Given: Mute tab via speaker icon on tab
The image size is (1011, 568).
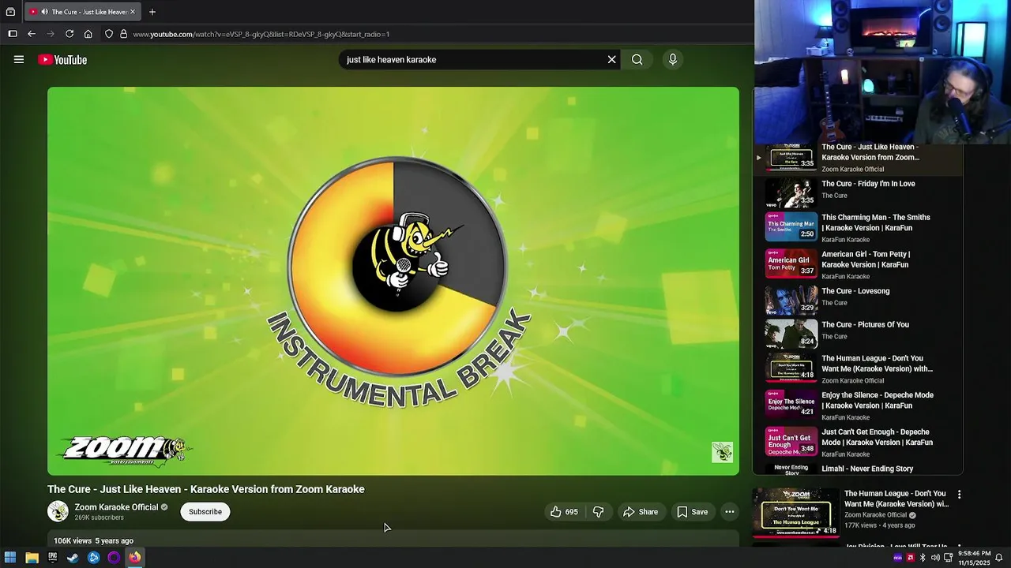Looking at the screenshot, I should 44,12.
